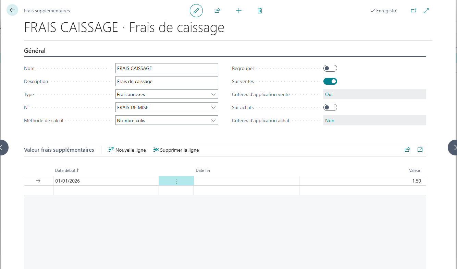Collapse the Général section header

tap(35, 51)
